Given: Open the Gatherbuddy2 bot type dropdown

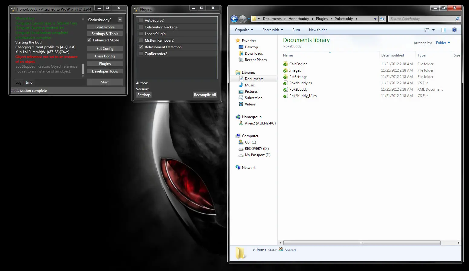Looking at the screenshot, I should tap(120, 20).
